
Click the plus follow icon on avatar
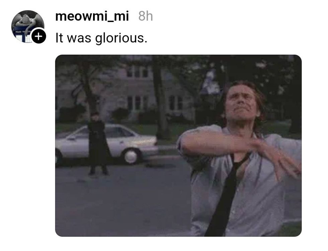point(38,36)
